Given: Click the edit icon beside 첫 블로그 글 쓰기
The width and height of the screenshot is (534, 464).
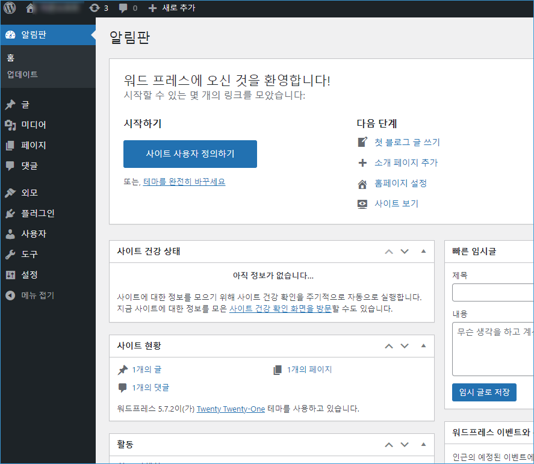Looking at the screenshot, I should (362, 142).
